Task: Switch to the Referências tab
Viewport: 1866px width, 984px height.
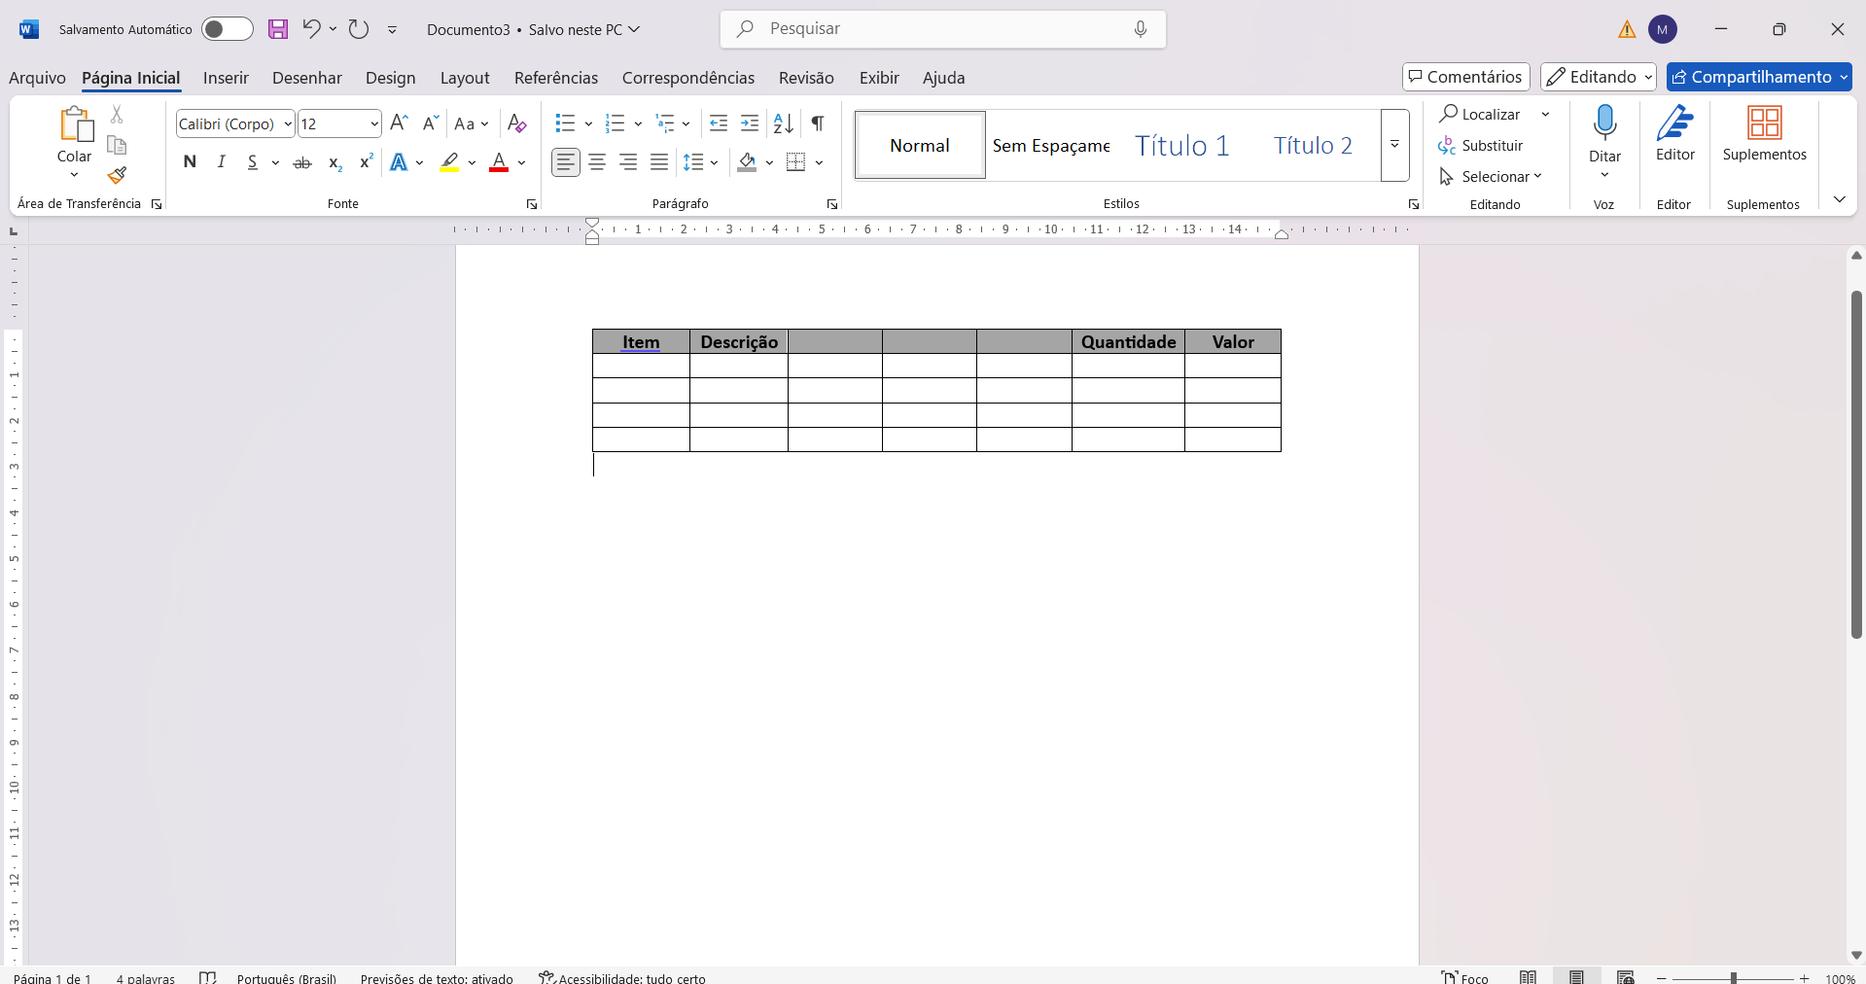Action: click(x=556, y=78)
